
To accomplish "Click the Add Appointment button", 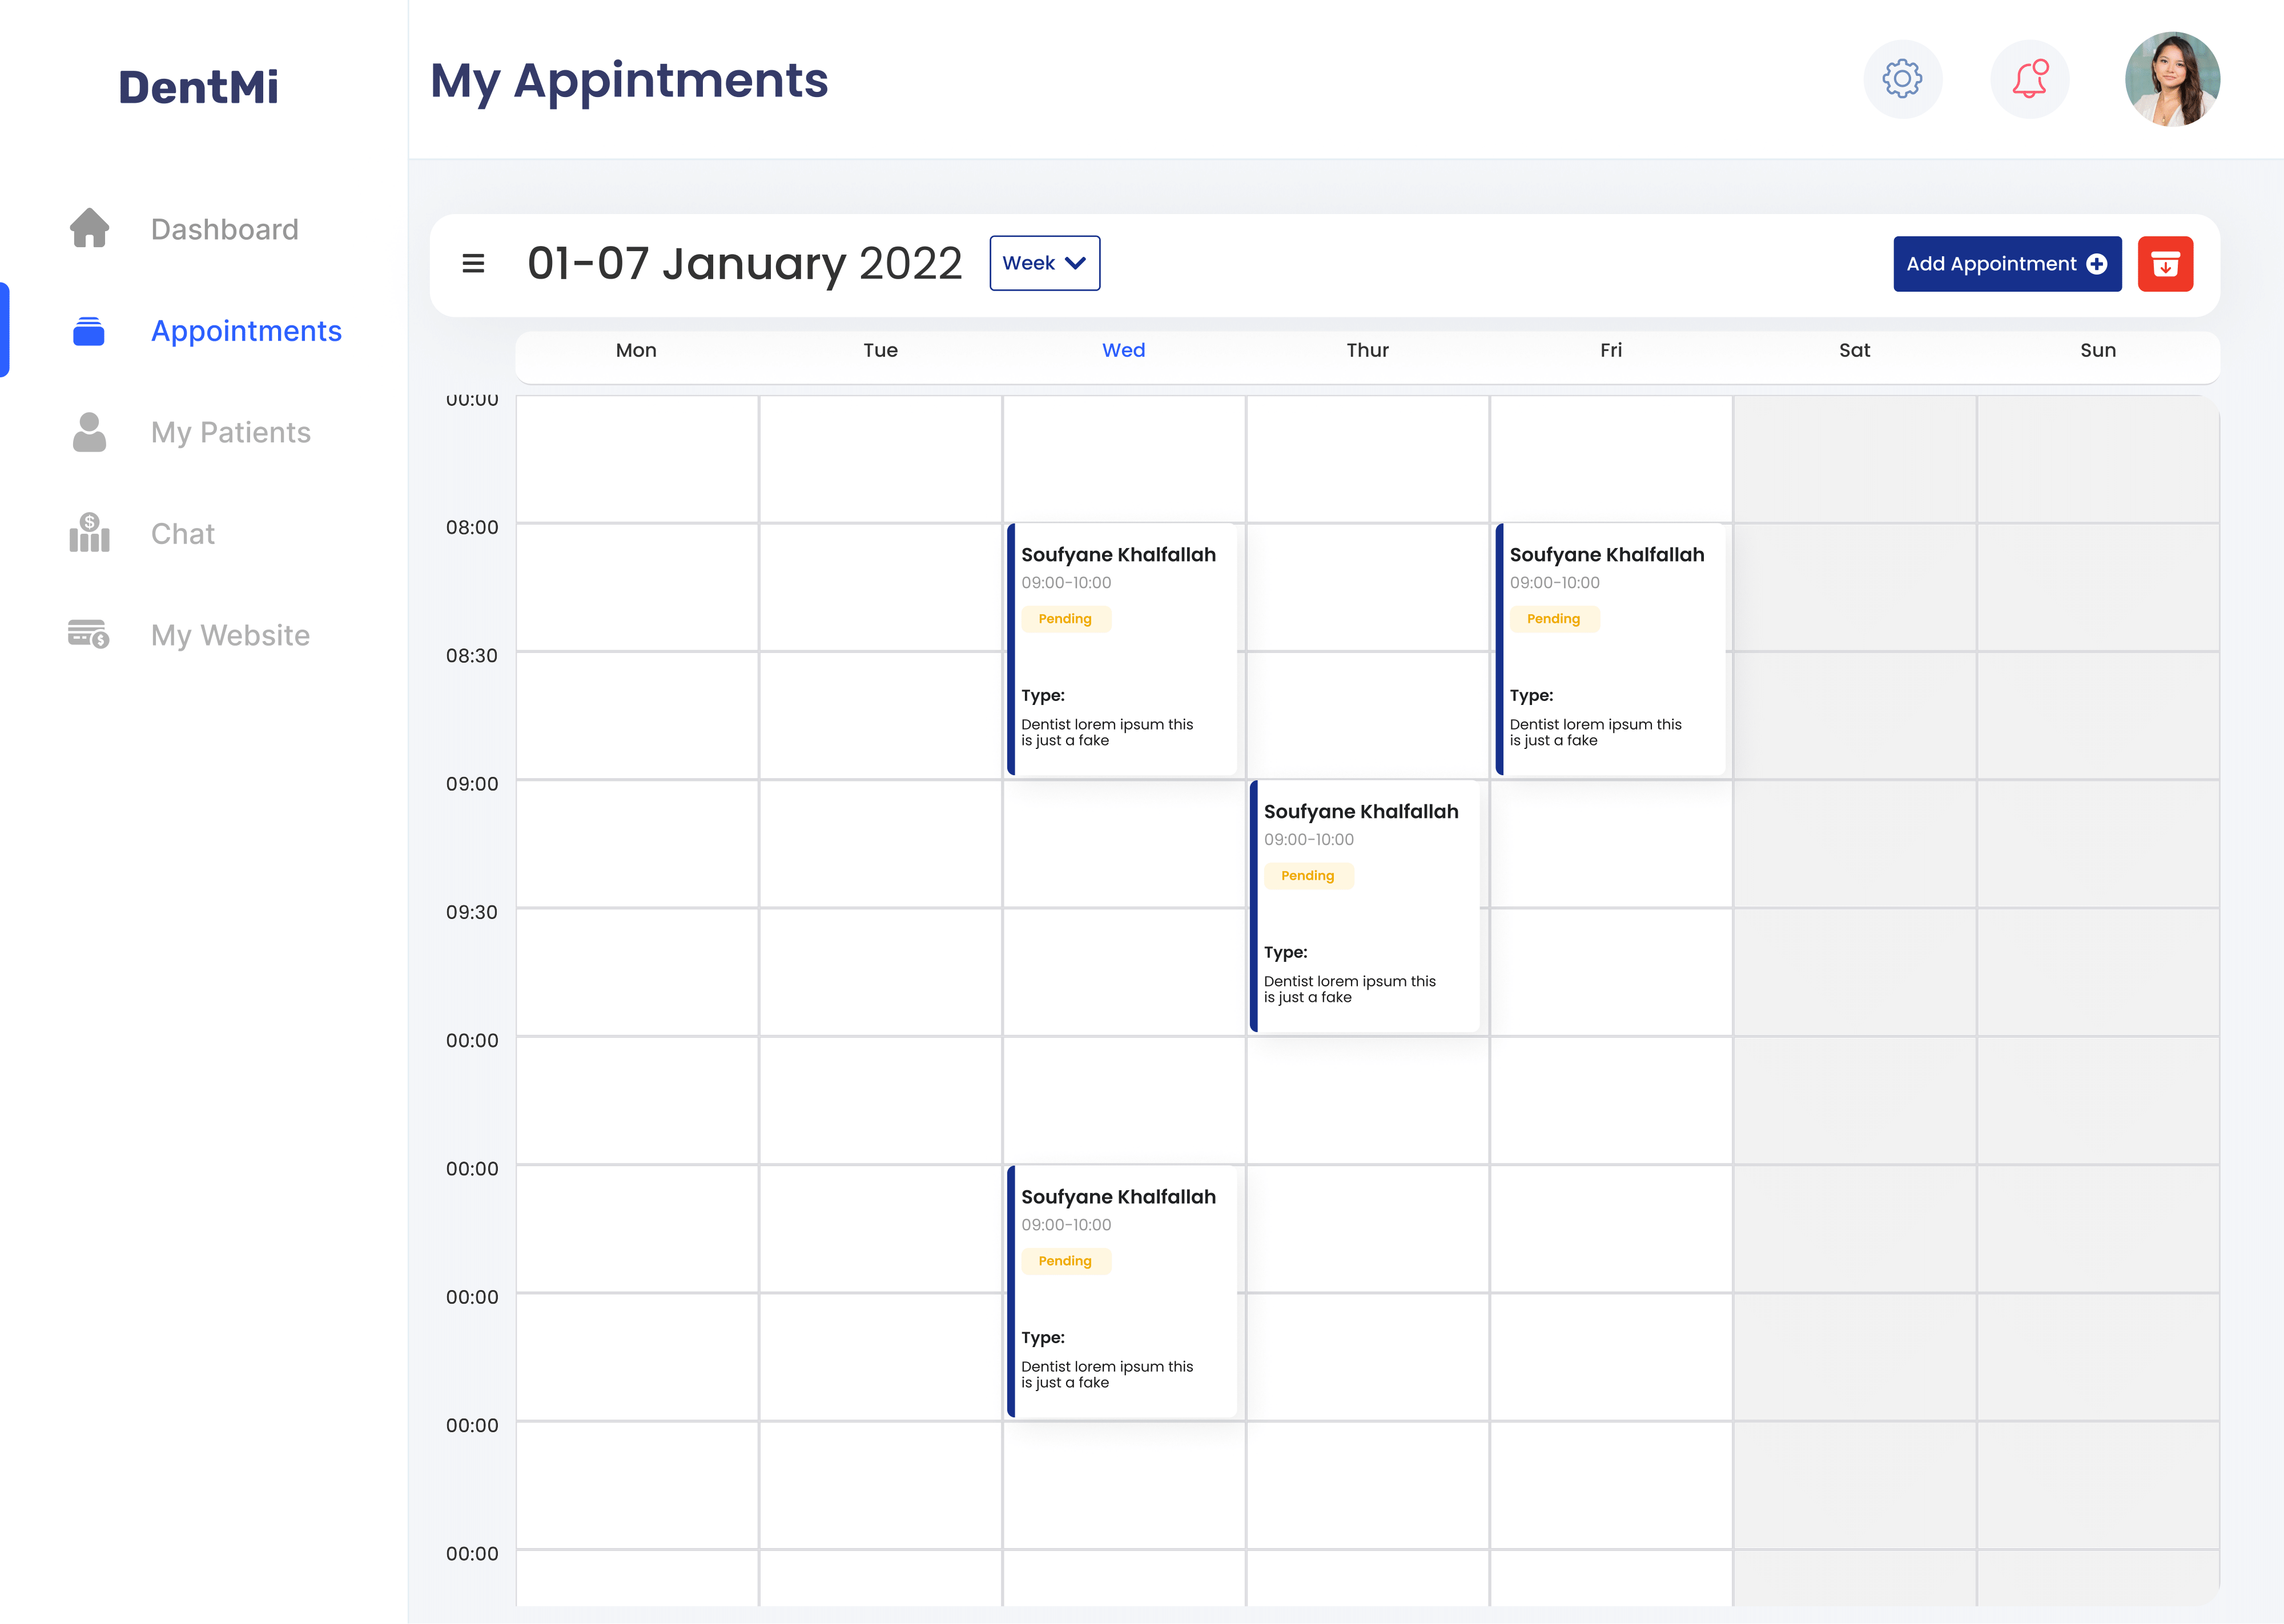I will coord(2007,264).
